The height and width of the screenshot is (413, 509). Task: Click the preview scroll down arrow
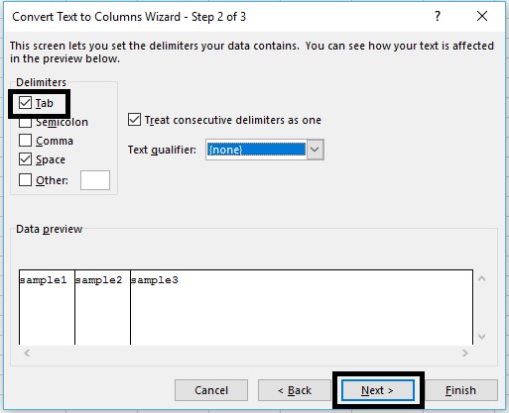coord(482,337)
